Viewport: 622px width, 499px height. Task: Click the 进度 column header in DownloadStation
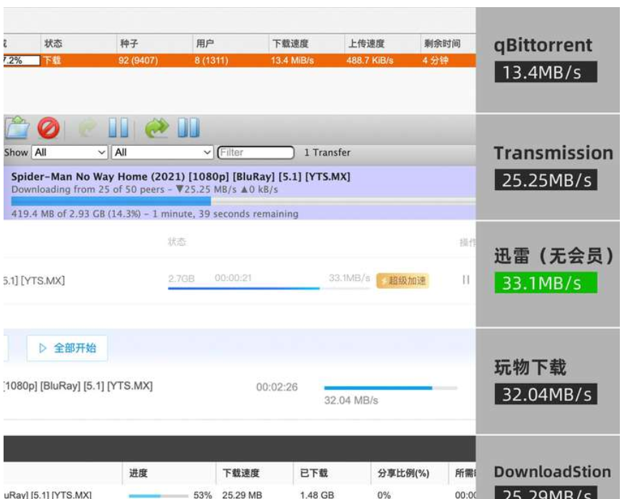tap(169, 473)
